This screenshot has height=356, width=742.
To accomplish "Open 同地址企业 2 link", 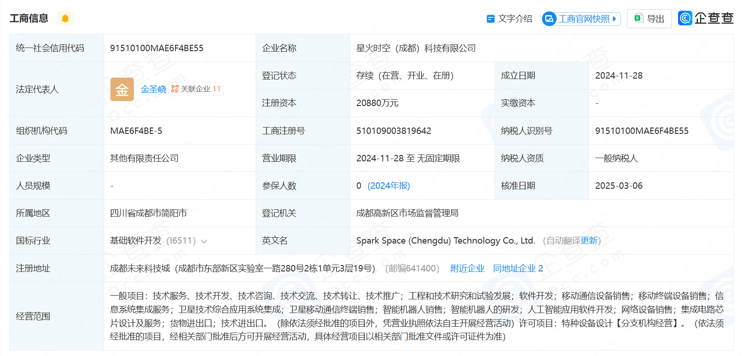I will click(x=518, y=268).
